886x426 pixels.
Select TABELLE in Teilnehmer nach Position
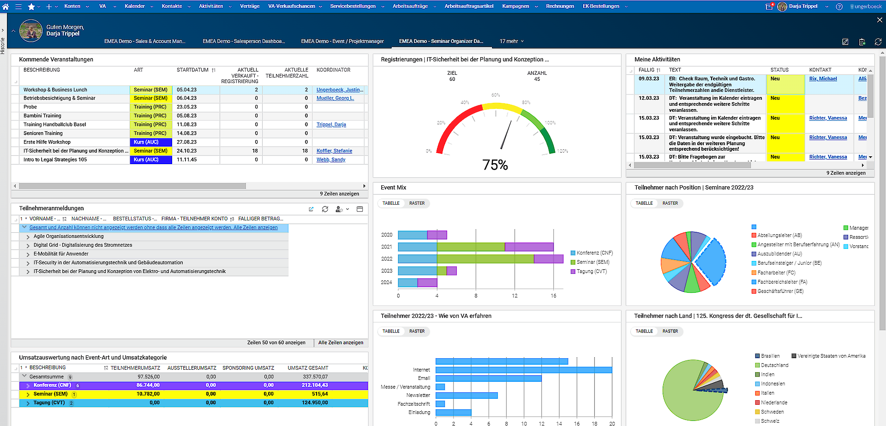[644, 203]
